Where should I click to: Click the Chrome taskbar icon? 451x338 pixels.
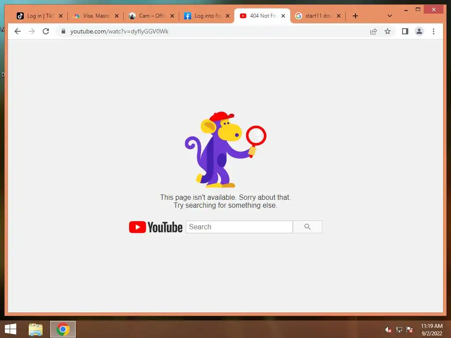pyautogui.click(x=63, y=329)
